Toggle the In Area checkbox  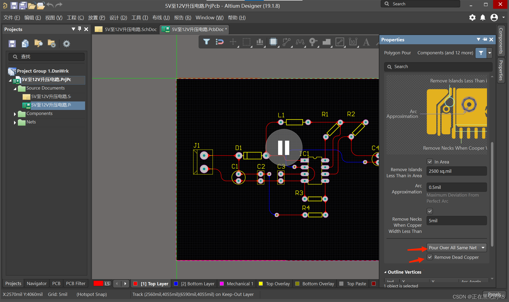coord(430,162)
